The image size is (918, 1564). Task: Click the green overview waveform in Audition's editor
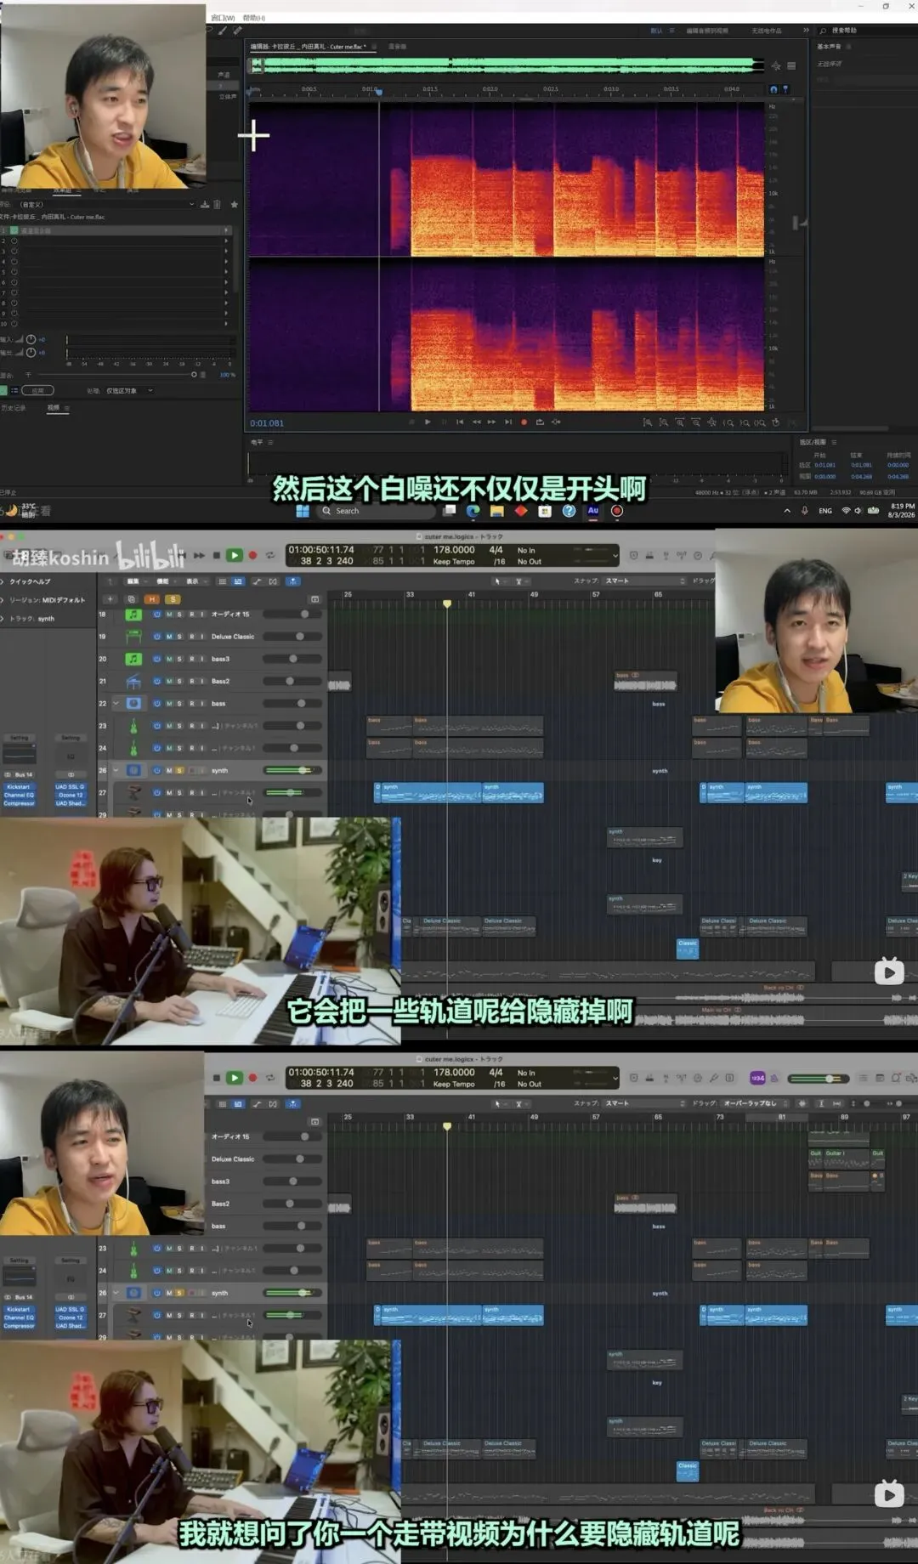click(x=507, y=65)
